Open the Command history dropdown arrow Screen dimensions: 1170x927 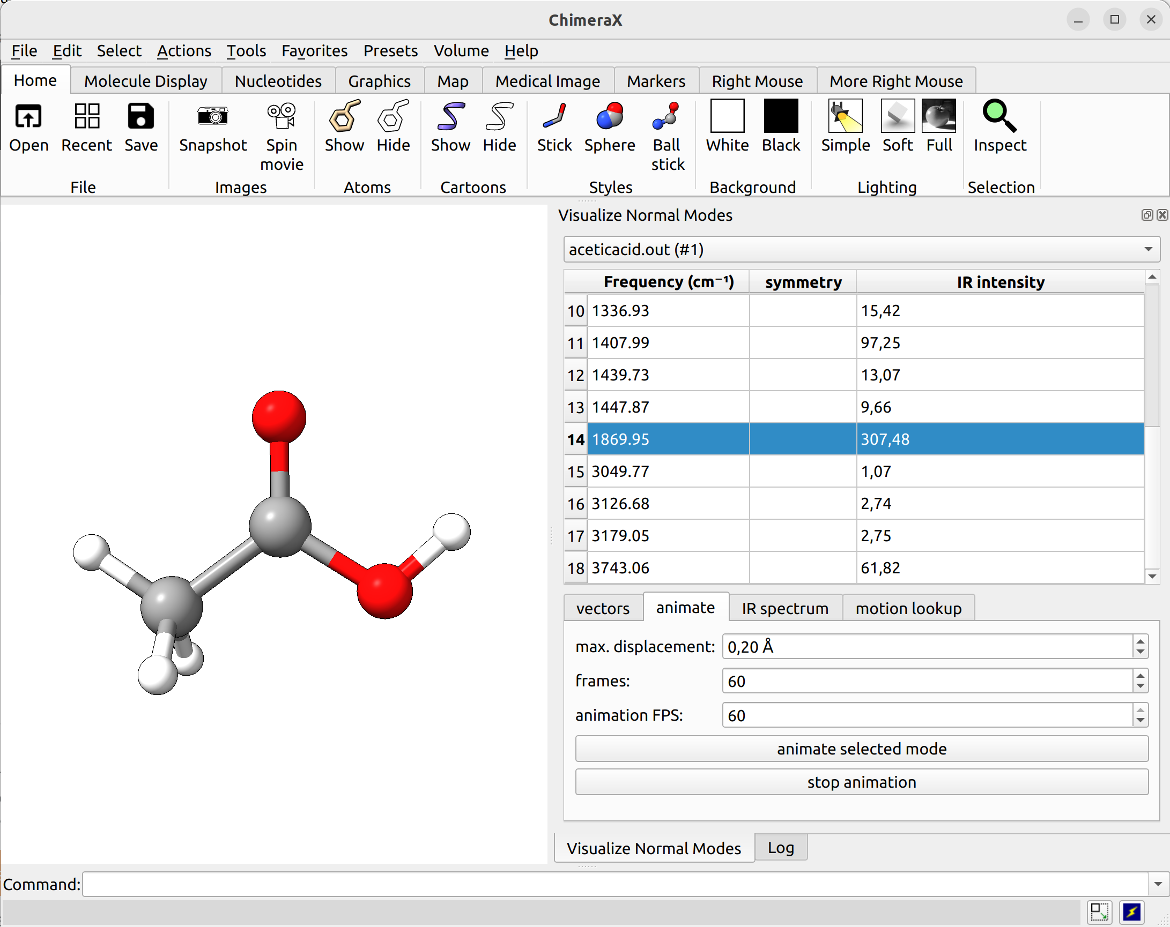point(1158,884)
